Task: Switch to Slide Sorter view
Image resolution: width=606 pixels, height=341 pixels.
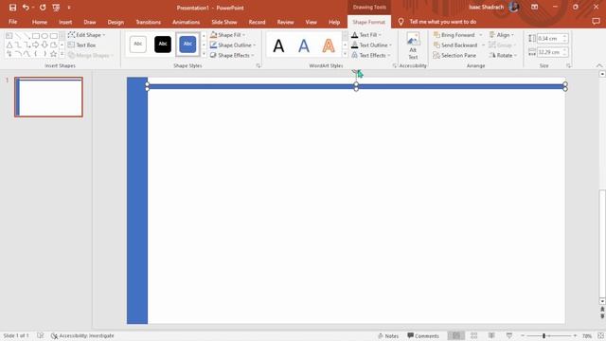Action: point(473,335)
